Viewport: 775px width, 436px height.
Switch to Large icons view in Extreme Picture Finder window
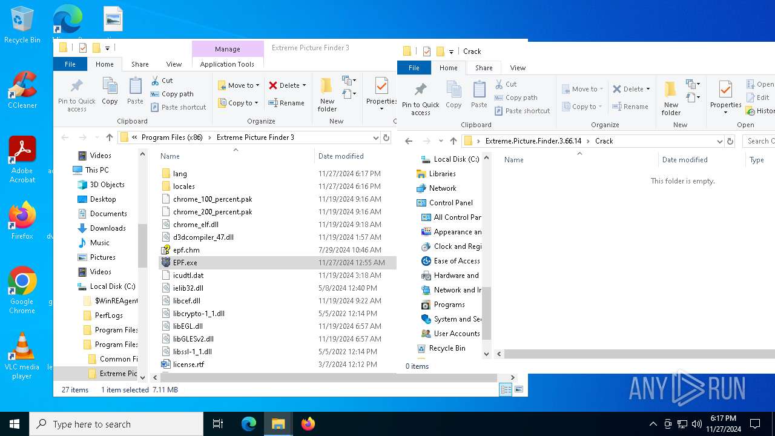click(519, 390)
